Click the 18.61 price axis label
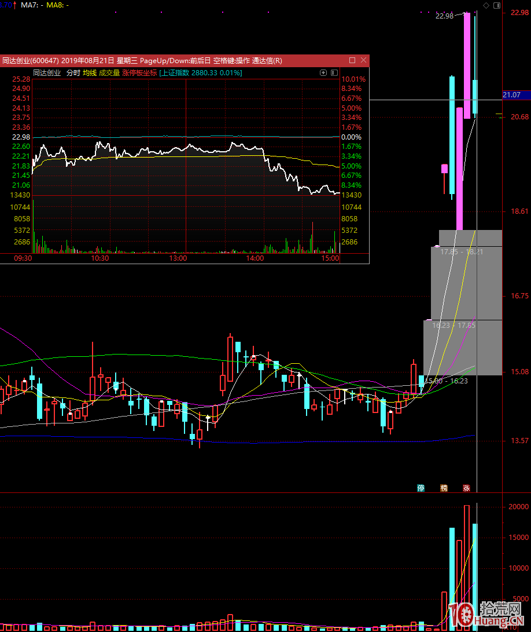 520,211
